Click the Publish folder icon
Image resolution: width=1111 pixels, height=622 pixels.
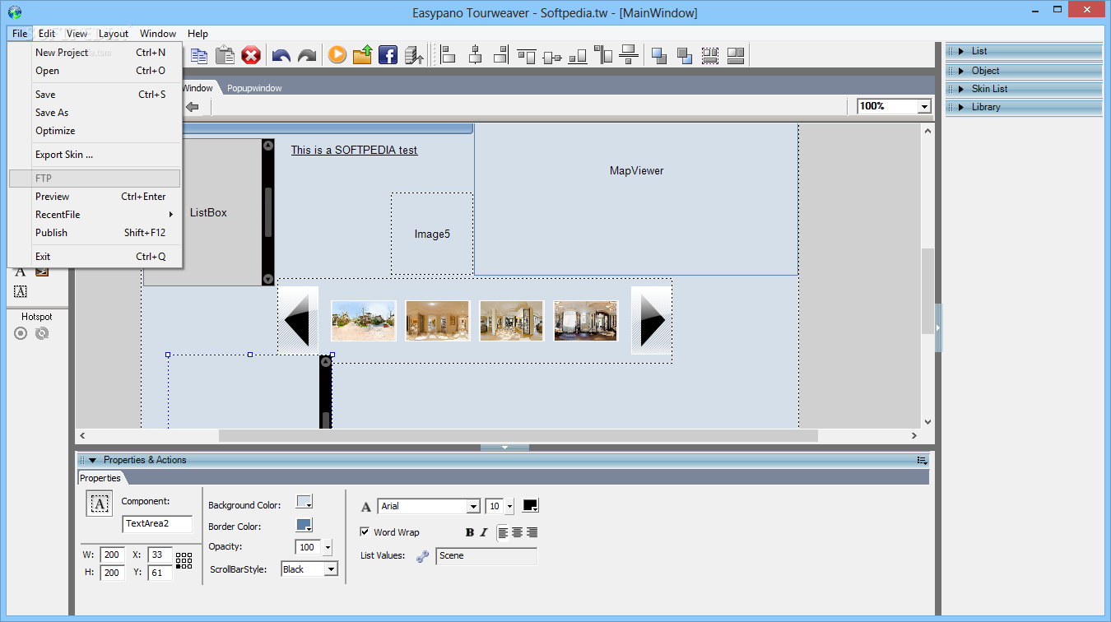coord(362,55)
